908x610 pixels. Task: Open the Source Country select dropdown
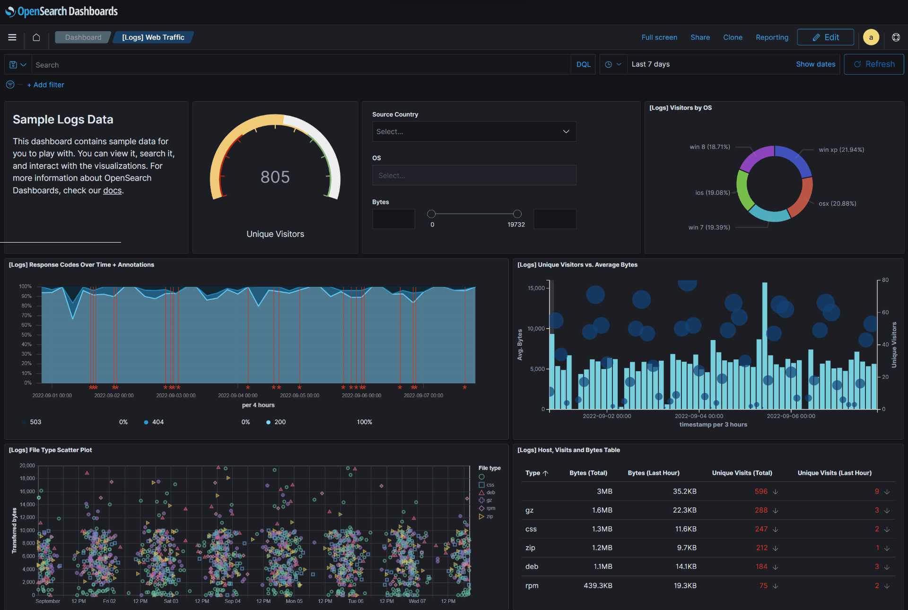pyautogui.click(x=473, y=131)
